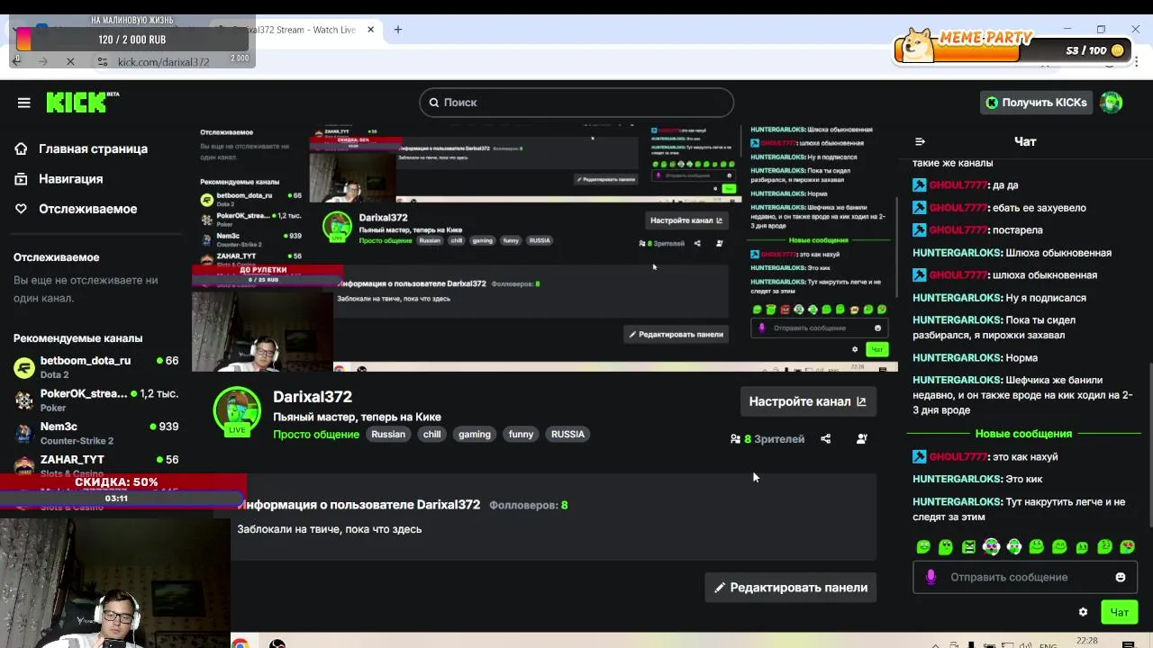1153x648 pixels.
Task: Click HUNTERGARLOKS username in the Норма message
Action: point(958,357)
